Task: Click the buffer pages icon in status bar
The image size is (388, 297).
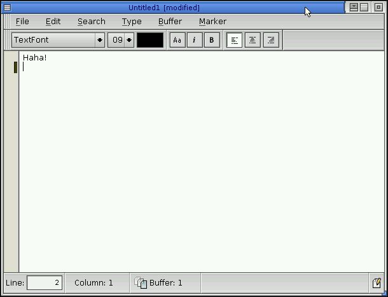Action: tap(141, 283)
